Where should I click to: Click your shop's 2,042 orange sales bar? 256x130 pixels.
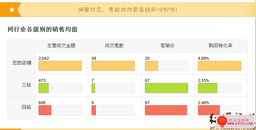60,66
